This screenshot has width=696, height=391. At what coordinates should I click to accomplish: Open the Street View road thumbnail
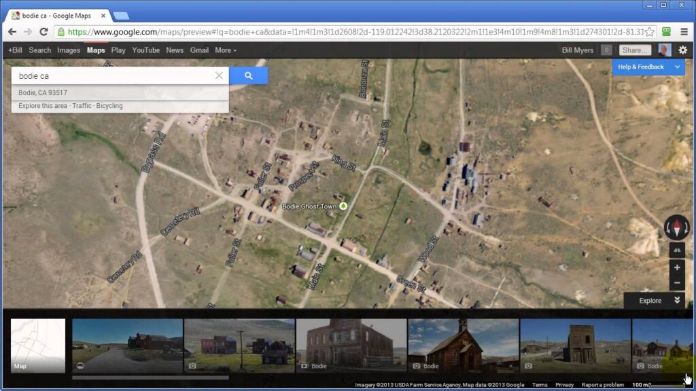[127, 346]
